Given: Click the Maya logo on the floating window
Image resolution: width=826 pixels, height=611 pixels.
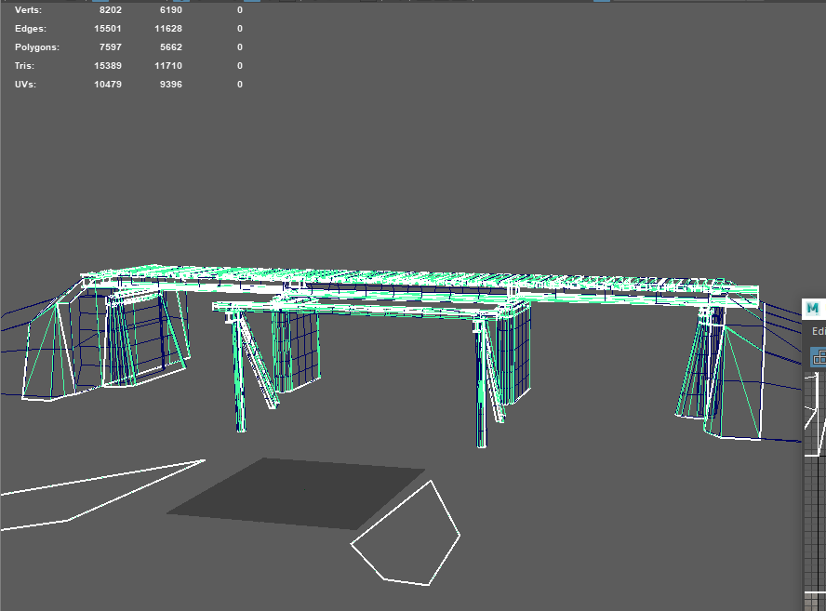Looking at the screenshot, I should pyautogui.click(x=813, y=308).
